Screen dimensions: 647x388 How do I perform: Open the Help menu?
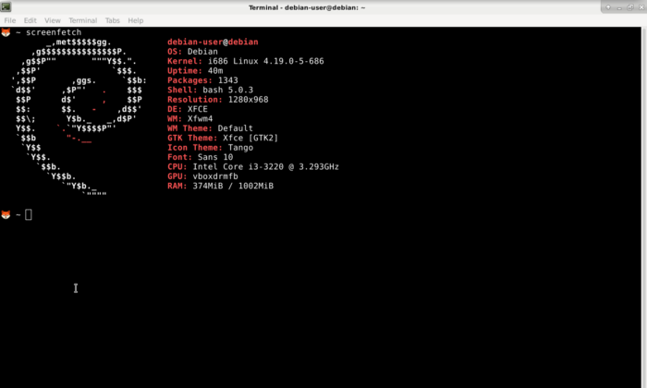coord(135,20)
